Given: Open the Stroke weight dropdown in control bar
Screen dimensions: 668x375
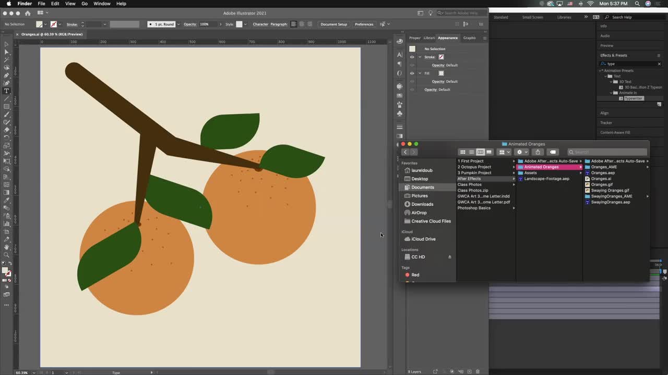Looking at the screenshot, I should (x=104, y=24).
